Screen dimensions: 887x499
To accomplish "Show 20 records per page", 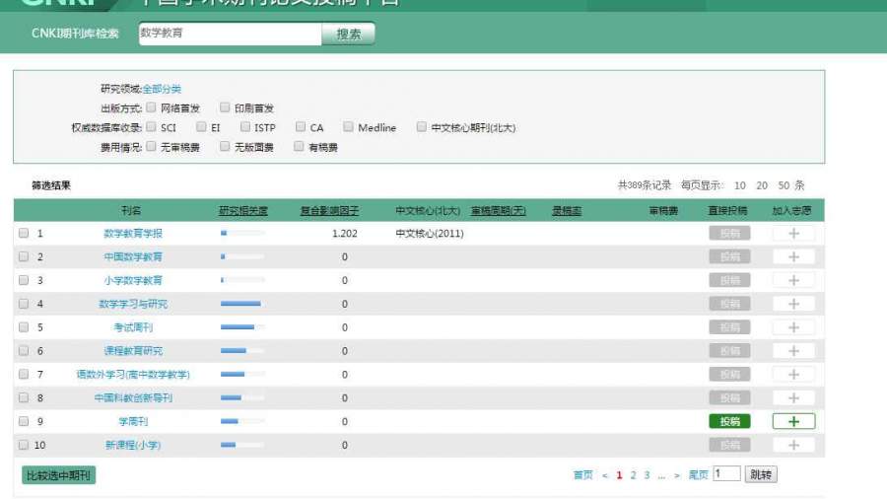I will [x=762, y=185].
